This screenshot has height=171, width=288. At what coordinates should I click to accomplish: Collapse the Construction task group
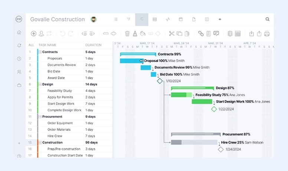(40, 142)
